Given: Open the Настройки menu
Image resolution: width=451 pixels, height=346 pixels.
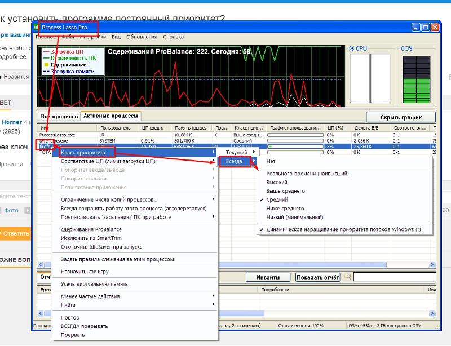Looking at the screenshot, I should click(92, 37).
